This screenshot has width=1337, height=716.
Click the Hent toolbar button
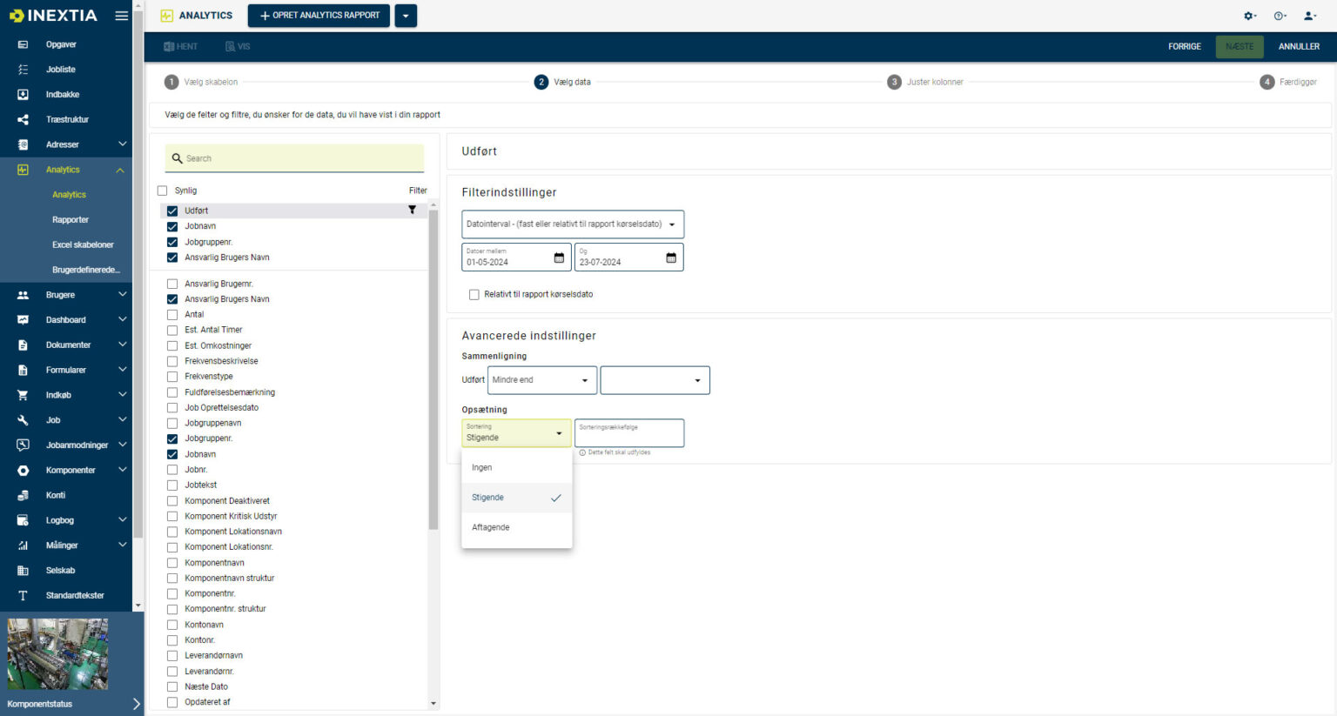[181, 46]
